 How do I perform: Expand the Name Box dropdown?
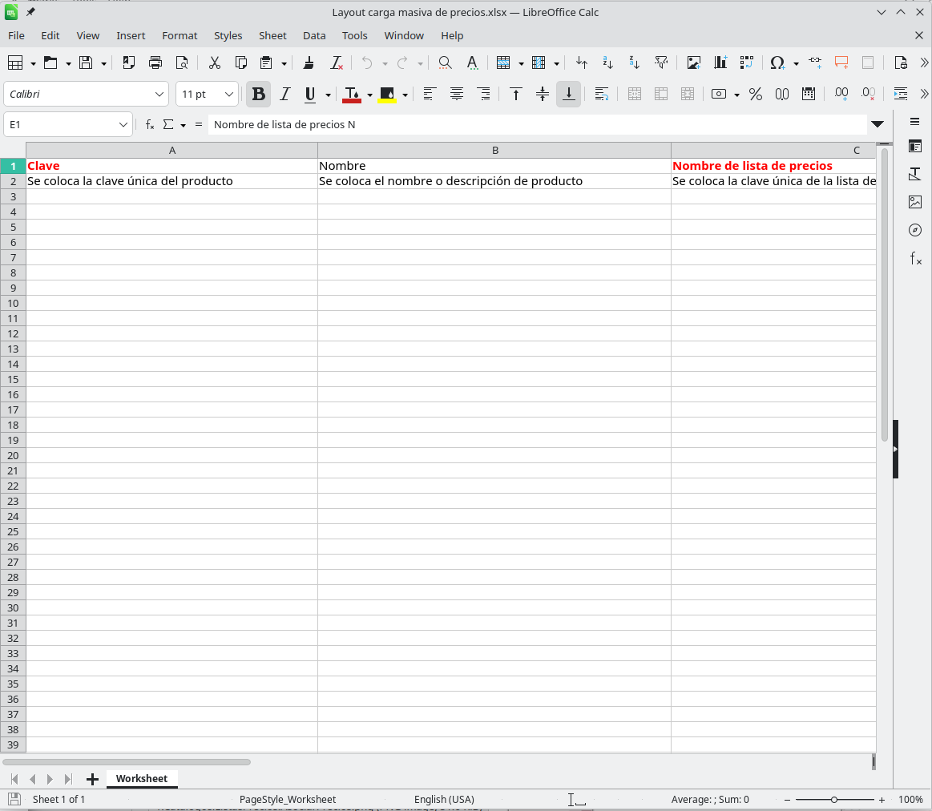(x=123, y=124)
